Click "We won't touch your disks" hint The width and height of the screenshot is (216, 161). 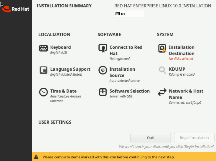(167, 147)
